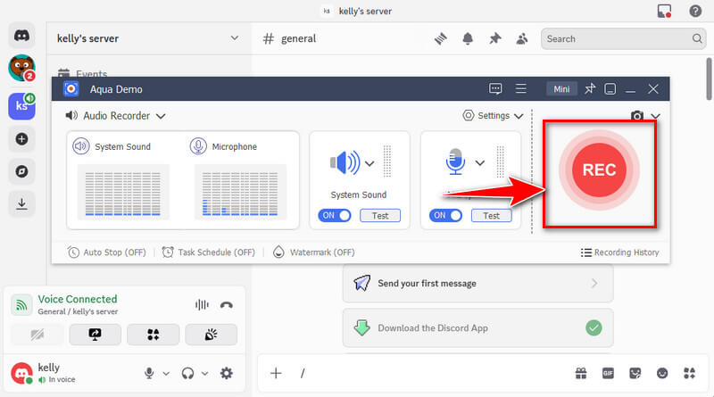Click Send your first message card

tap(477, 283)
